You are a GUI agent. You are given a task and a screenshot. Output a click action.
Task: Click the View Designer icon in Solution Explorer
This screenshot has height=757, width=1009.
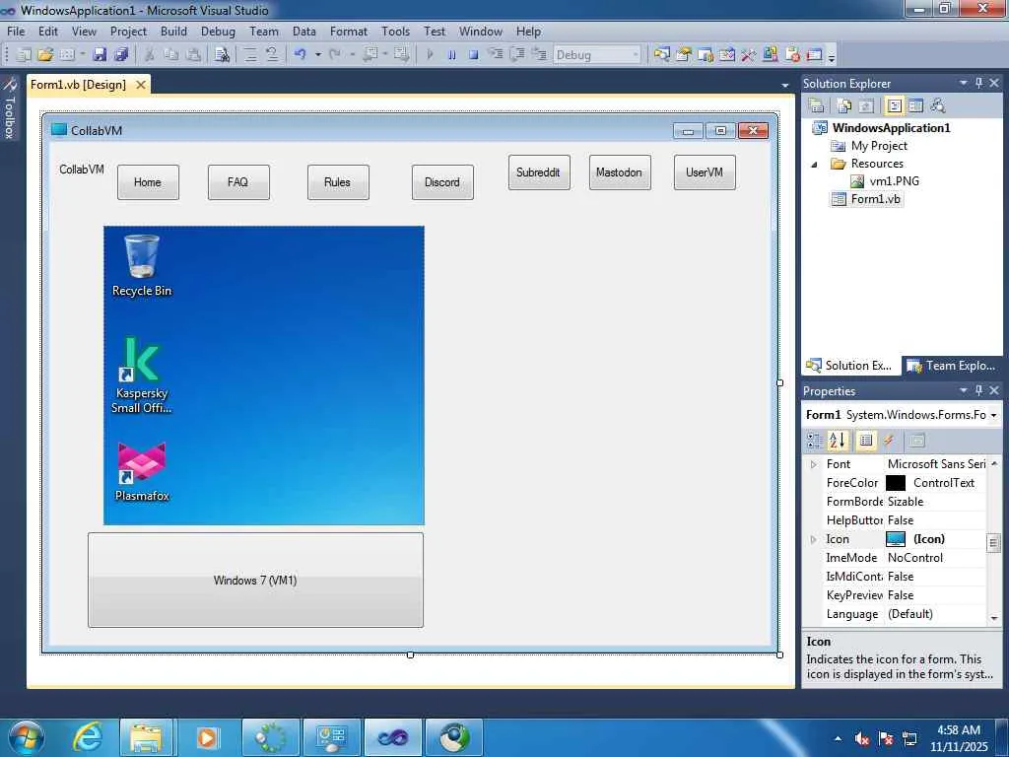[915, 105]
